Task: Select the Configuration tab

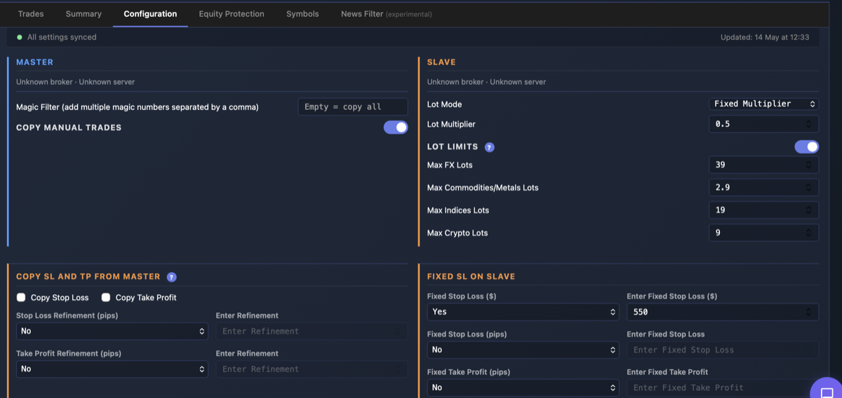Action: point(150,14)
